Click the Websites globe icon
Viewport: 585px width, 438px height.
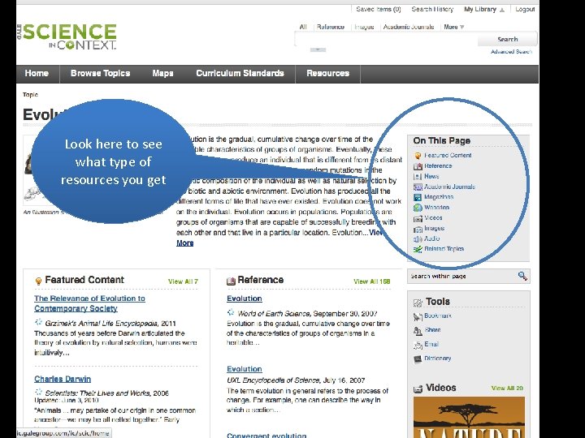coord(418,208)
